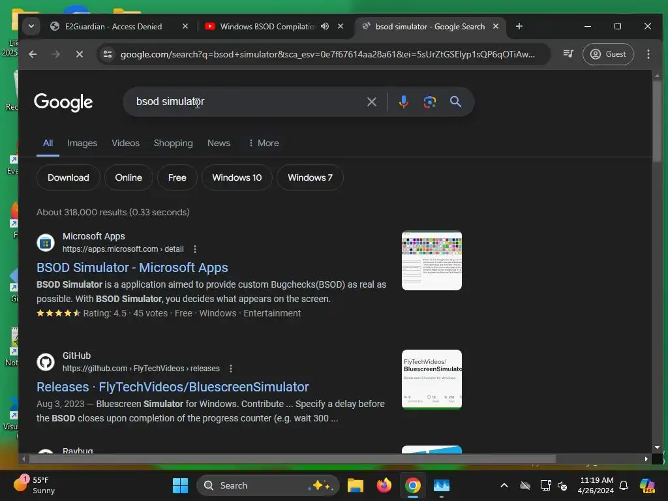Clear the search query
The image size is (668, 501).
tap(372, 102)
